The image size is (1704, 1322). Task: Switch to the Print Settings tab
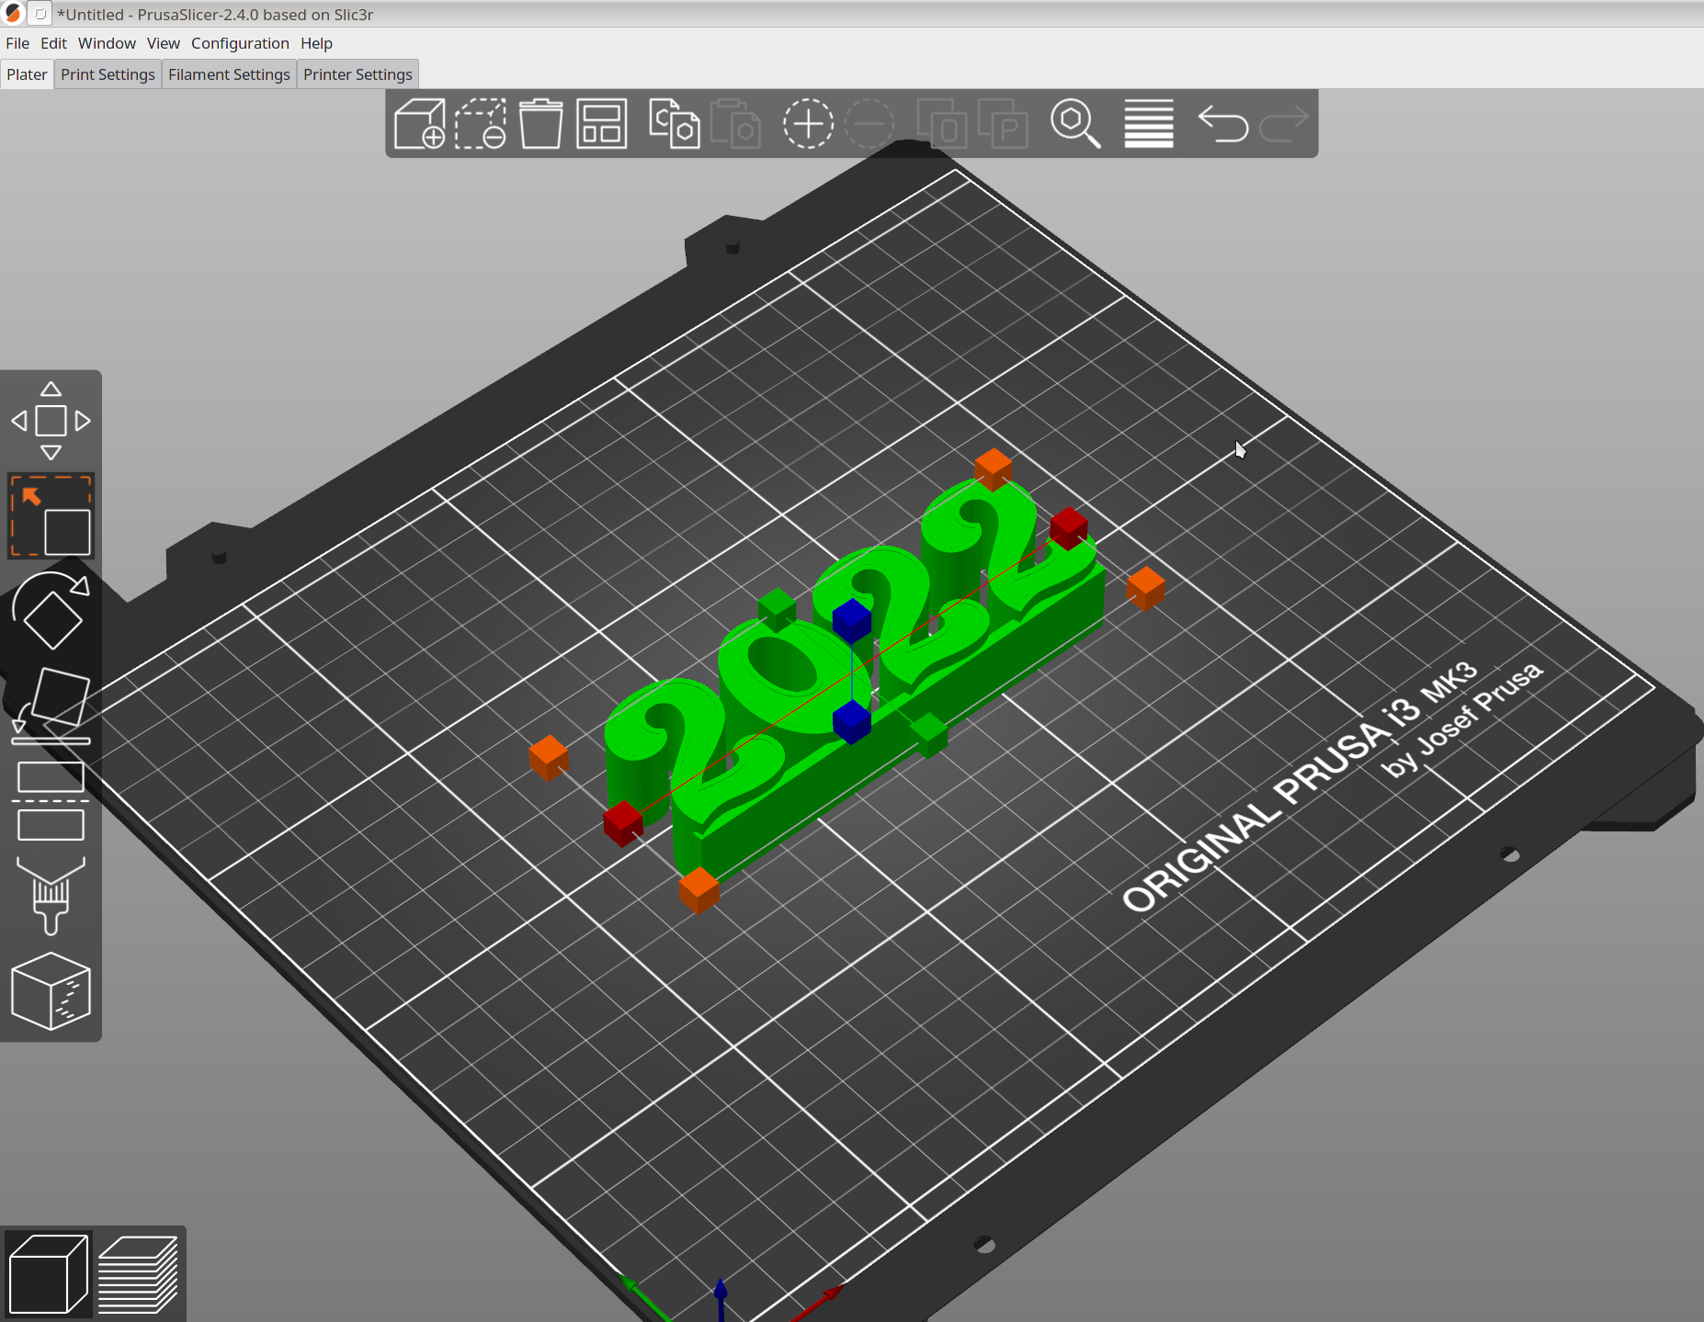(108, 74)
